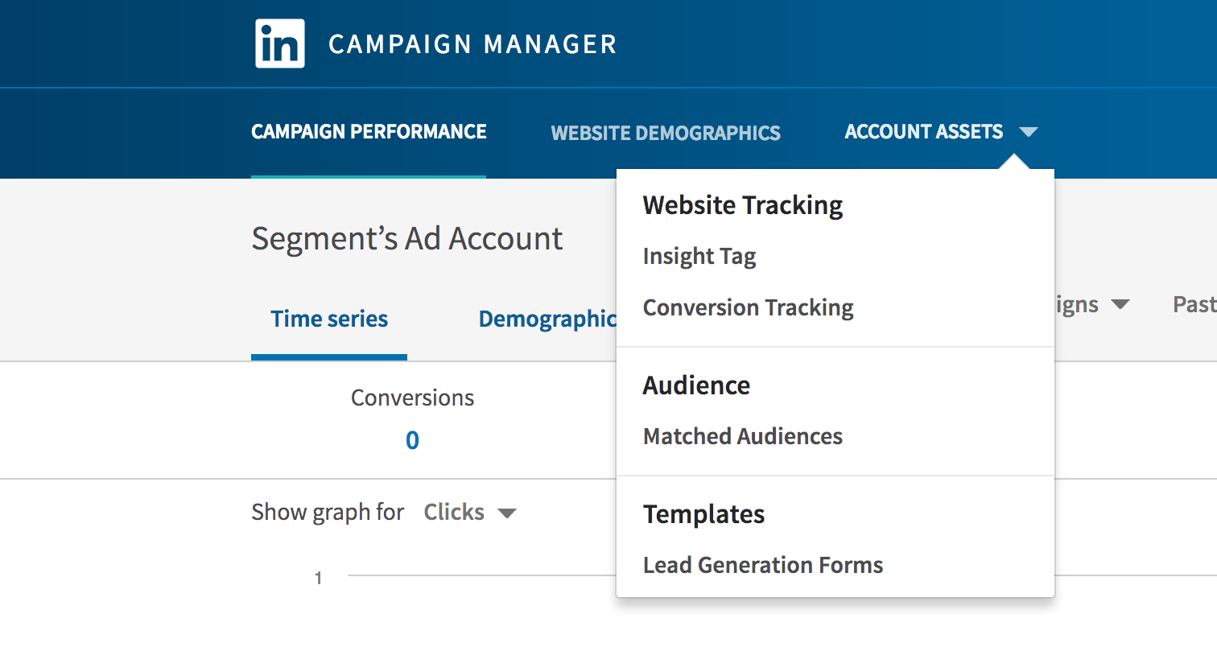This screenshot has height=647, width=1217.
Task: Open Lead Generation Forms menu item
Action: 763,565
